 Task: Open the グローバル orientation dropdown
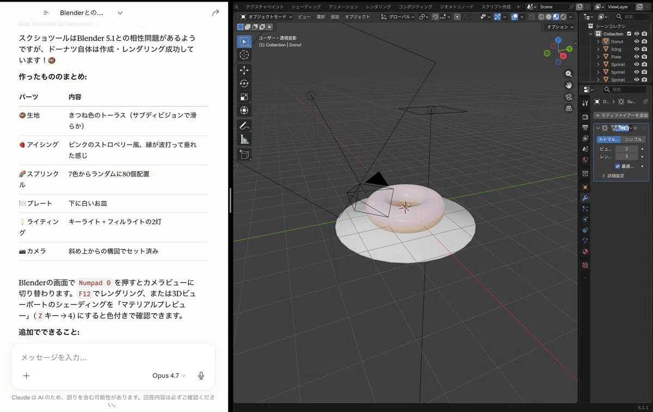398,17
